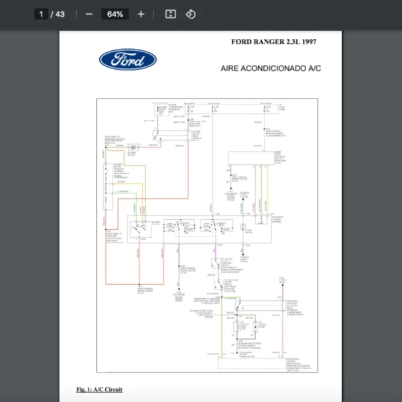Click the Fig. 1: A/C Circuit caption
The image size is (402, 402).
[x=99, y=389]
